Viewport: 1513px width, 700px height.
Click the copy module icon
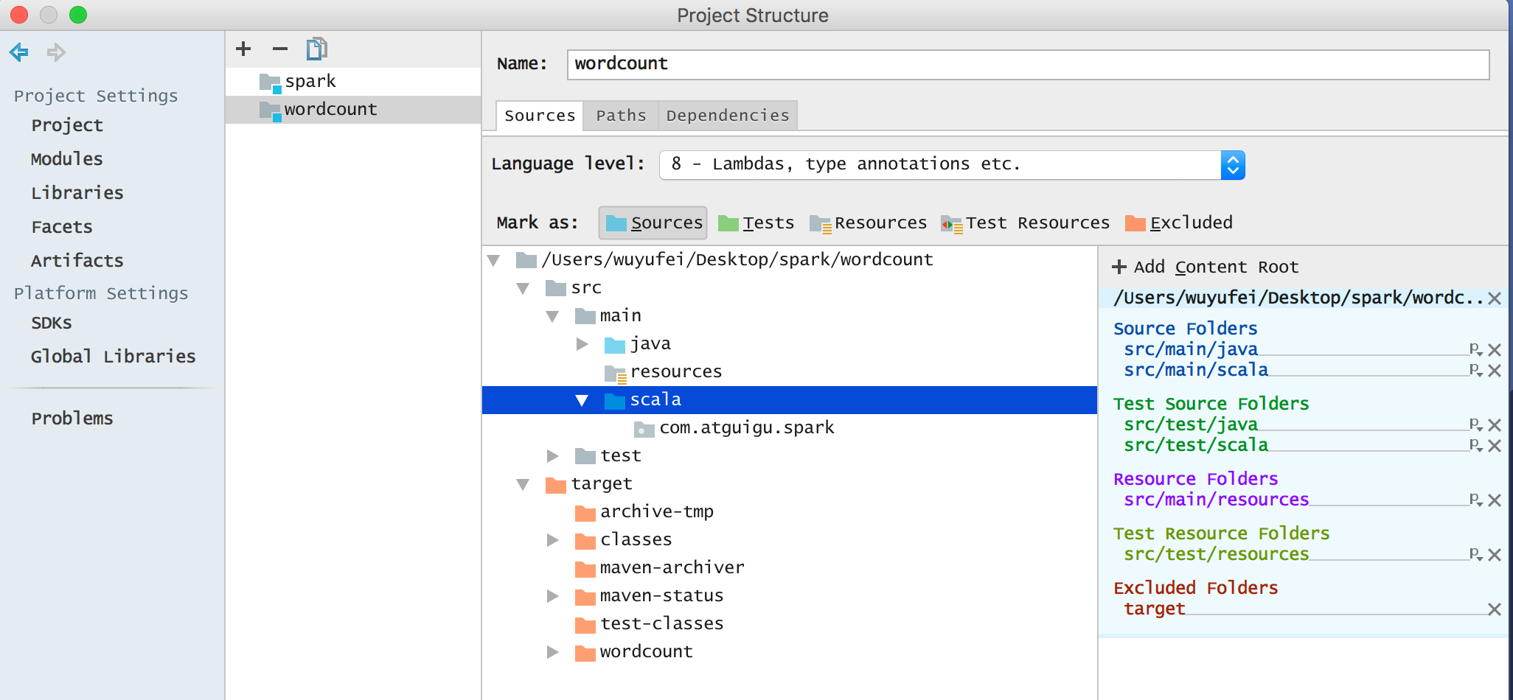(x=316, y=49)
